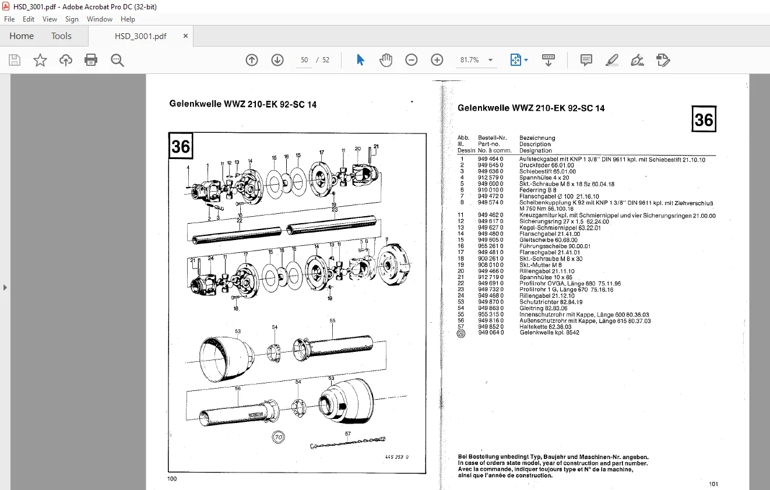Click part row Haltekette 82.36.03
This screenshot has height=490, width=770.
(515, 327)
